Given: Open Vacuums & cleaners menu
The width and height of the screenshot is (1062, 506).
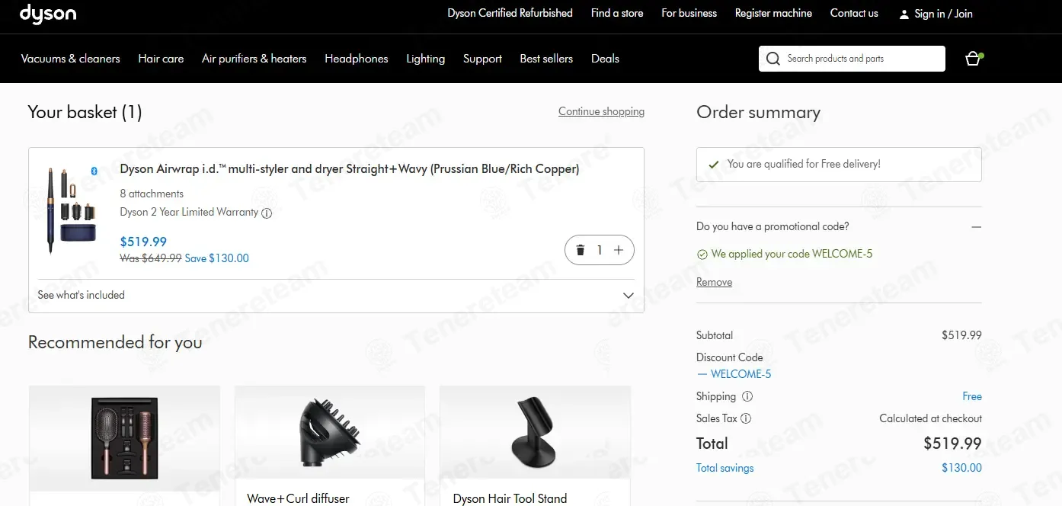Looking at the screenshot, I should pyautogui.click(x=71, y=59).
